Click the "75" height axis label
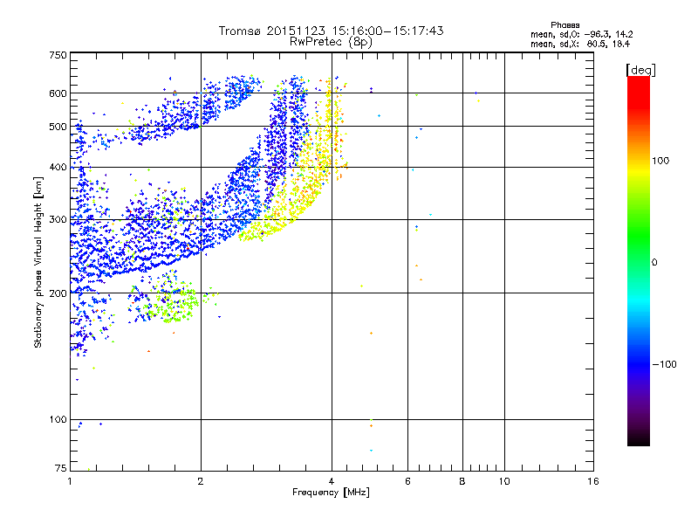 click(x=61, y=468)
